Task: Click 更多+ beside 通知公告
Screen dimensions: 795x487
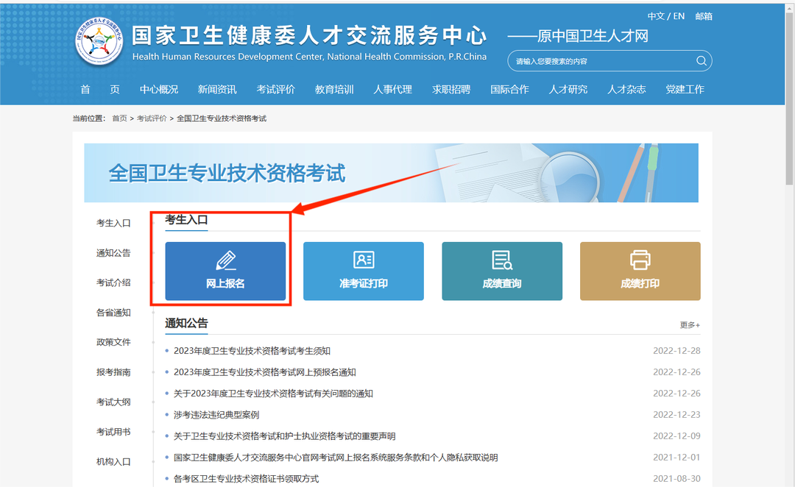Action: (690, 325)
